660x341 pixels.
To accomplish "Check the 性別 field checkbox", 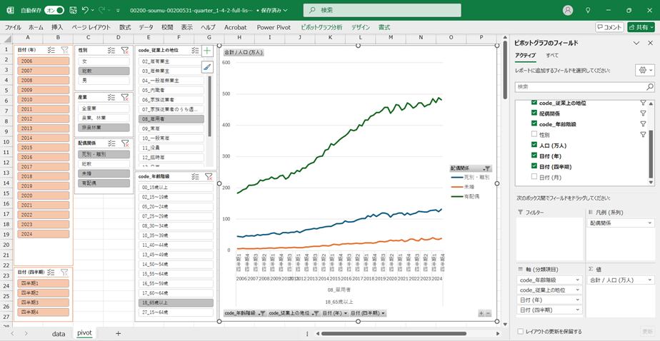I will (x=534, y=134).
